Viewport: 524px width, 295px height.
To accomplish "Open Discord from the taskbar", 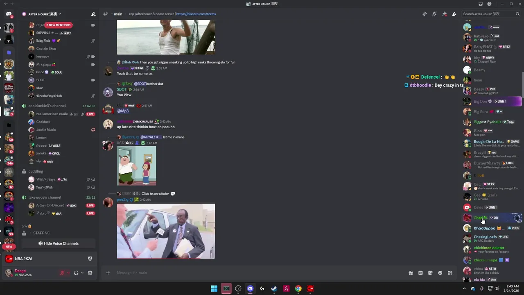I will 250,288.
